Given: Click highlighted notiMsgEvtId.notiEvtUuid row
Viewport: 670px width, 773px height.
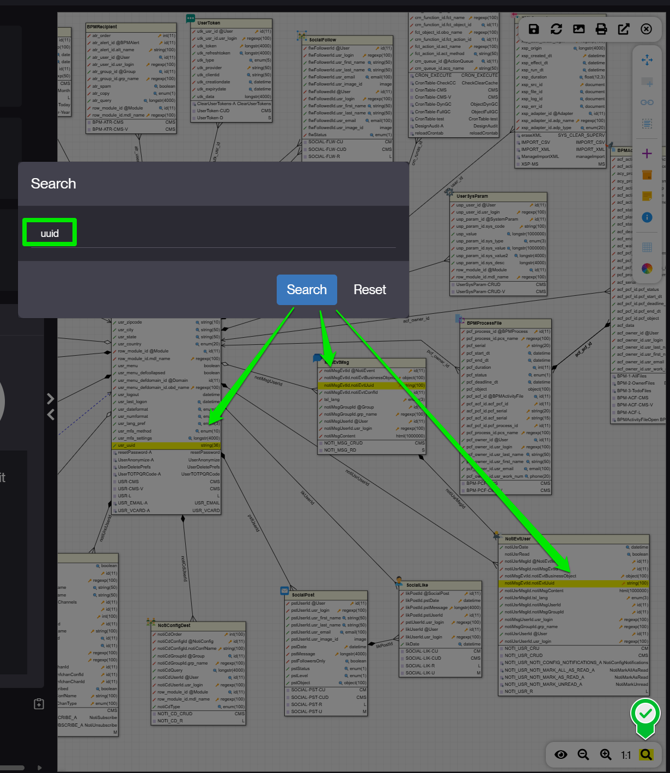Looking at the screenshot, I should [x=371, y=385].
